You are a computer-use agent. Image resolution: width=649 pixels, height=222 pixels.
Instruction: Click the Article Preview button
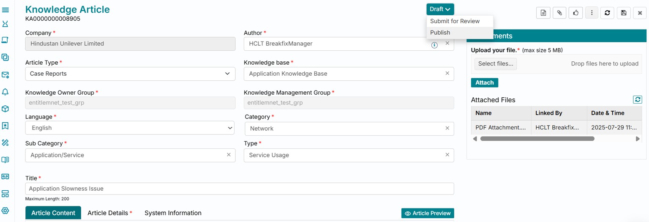428,214
